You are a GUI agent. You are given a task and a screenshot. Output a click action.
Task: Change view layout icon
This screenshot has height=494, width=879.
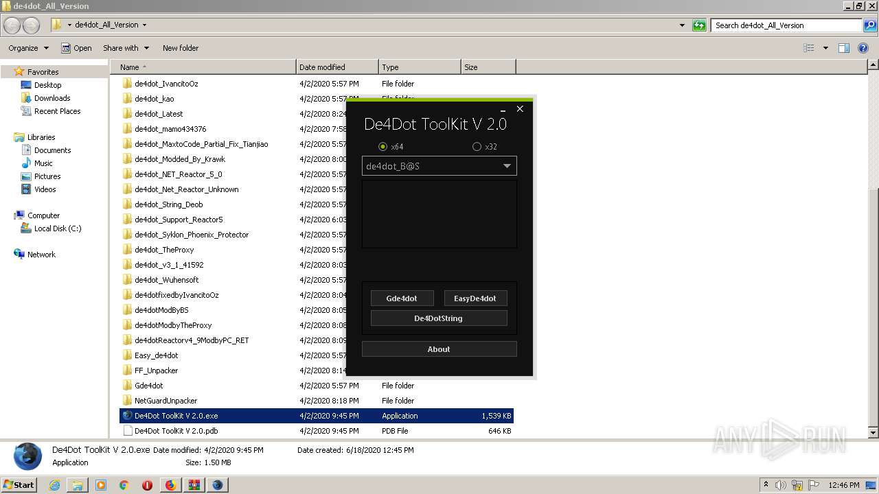809,48
